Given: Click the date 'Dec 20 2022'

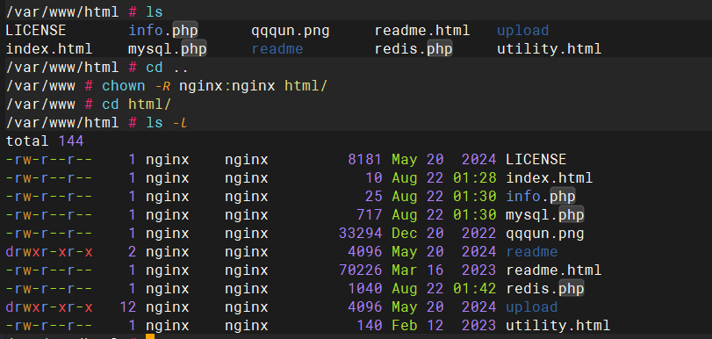Looking at the screenshot, I should 444,234.
